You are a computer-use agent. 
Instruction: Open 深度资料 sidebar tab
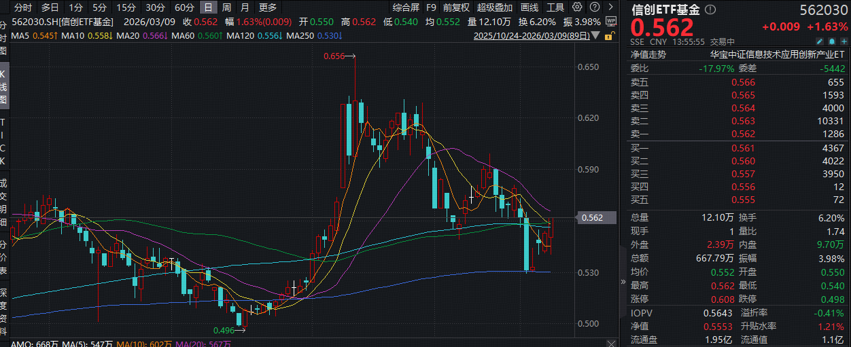(3, 312)
